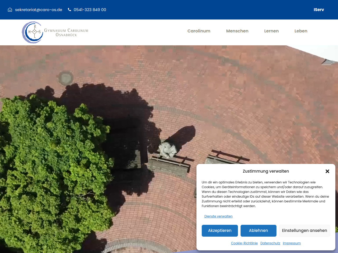Select the Lernen menu item

(x=271, y=31)
